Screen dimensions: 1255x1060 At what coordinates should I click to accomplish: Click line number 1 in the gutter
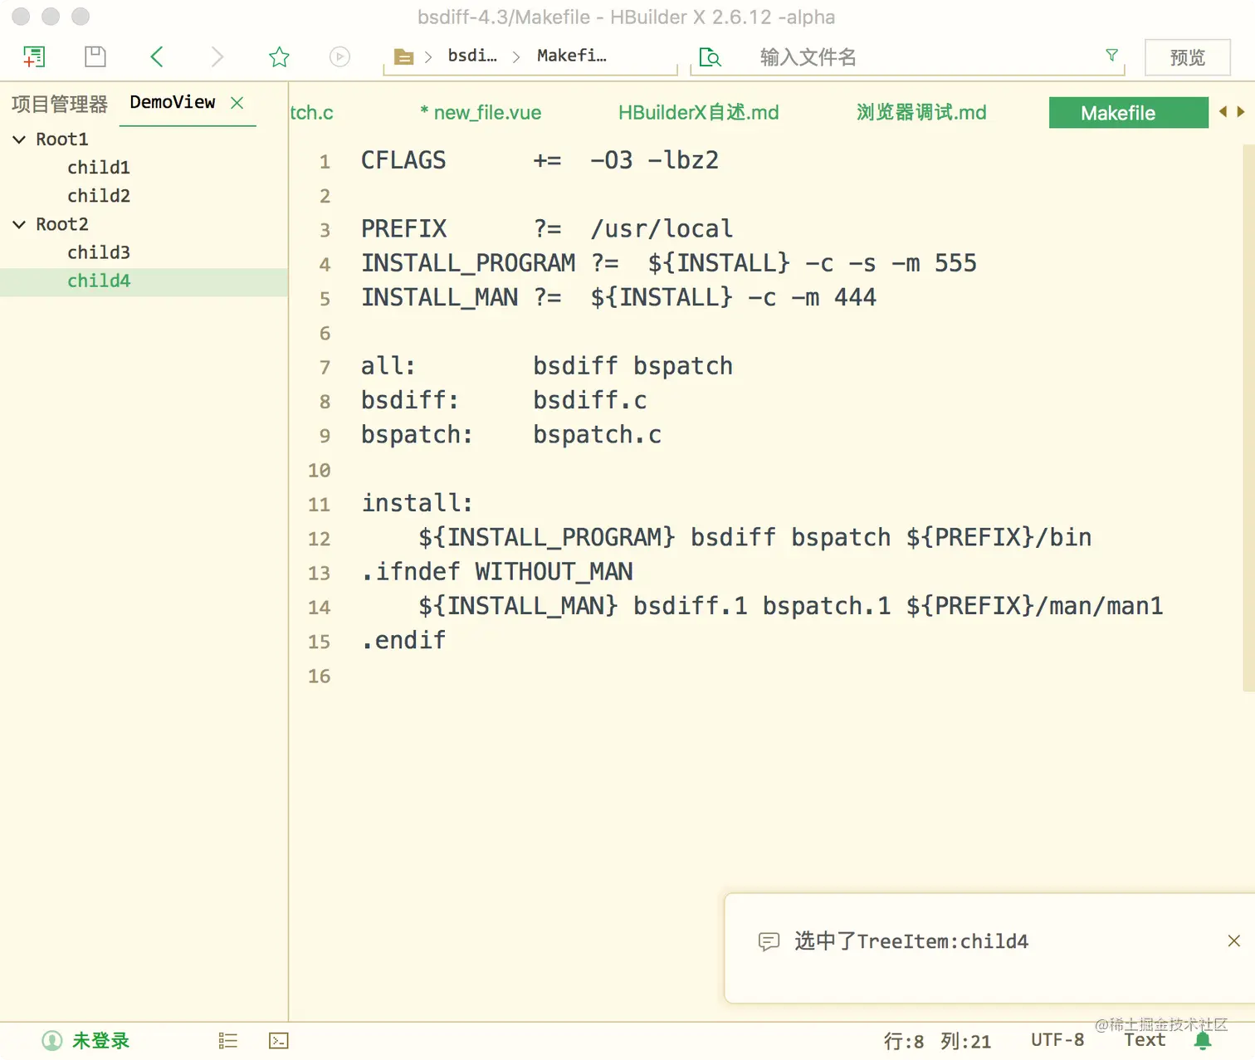pyautogui.click(x=325, y=162)
